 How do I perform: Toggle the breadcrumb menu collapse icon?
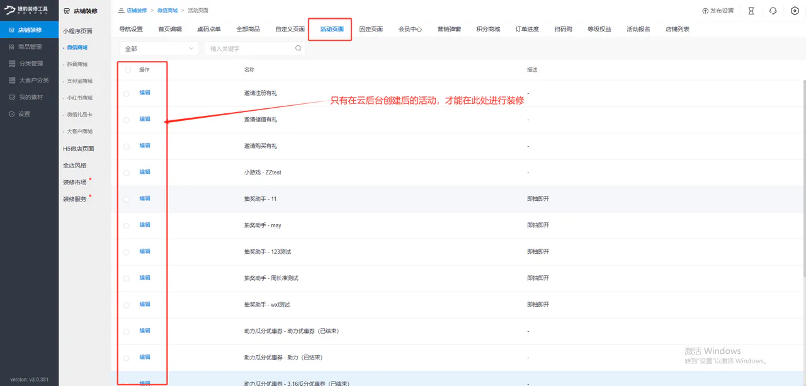tap(121, 11)
